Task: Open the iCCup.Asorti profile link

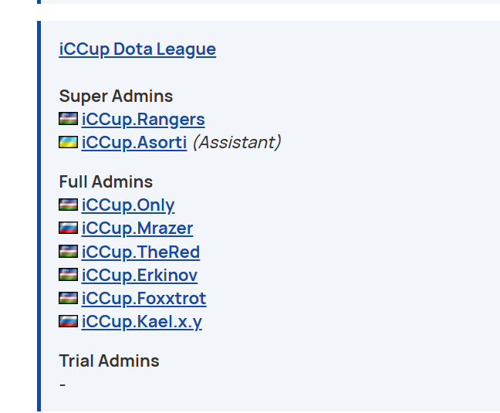Action: (x=133, y=142)
